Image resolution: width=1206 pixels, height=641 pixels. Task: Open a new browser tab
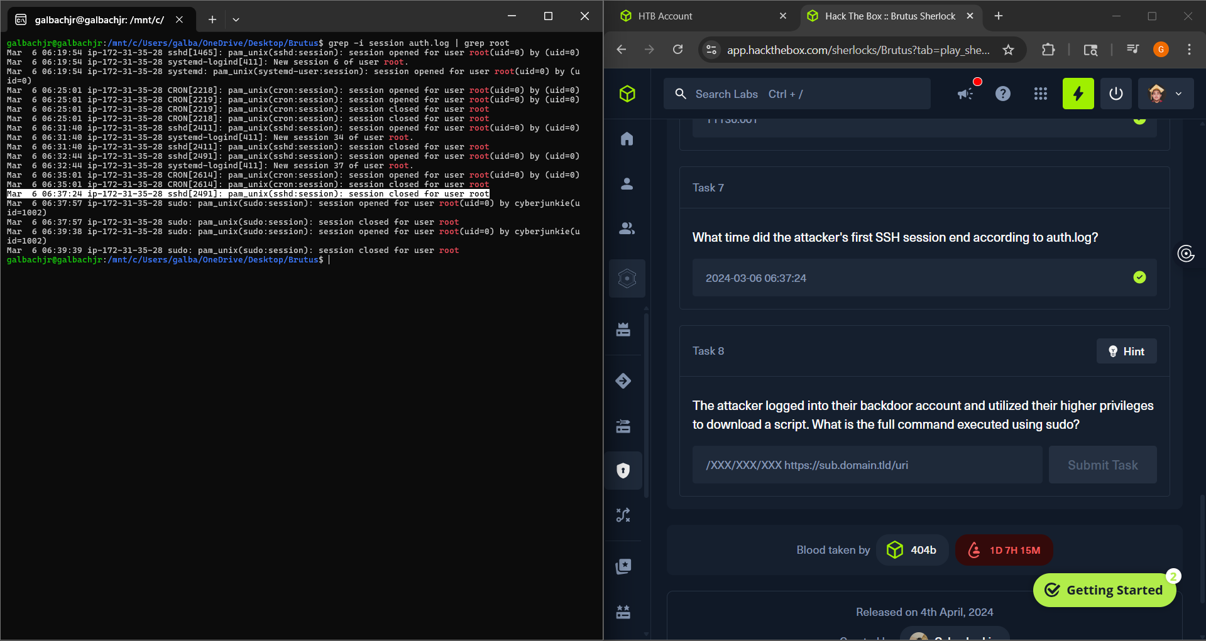click(x=999, y=16)
